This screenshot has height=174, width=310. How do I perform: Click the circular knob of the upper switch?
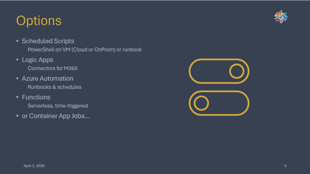(x=236, y=71)
